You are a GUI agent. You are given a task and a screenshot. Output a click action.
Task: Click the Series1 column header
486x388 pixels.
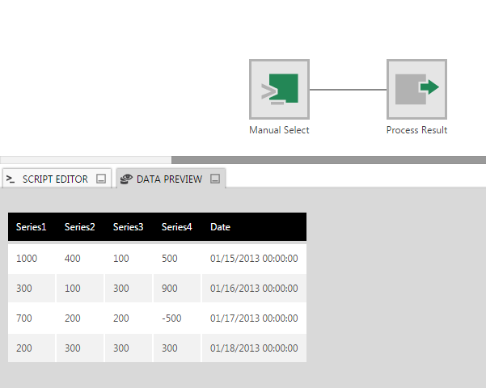tap(31, 227)
